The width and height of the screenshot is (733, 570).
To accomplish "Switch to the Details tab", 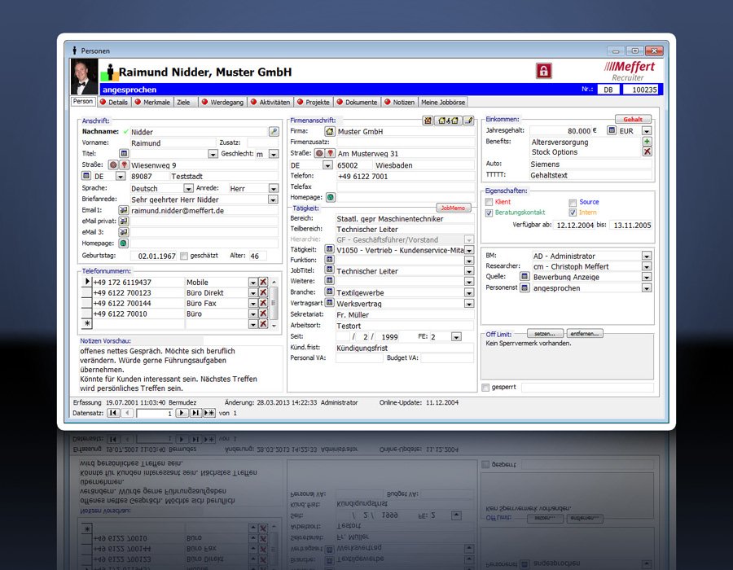I will tap(114, 102).
